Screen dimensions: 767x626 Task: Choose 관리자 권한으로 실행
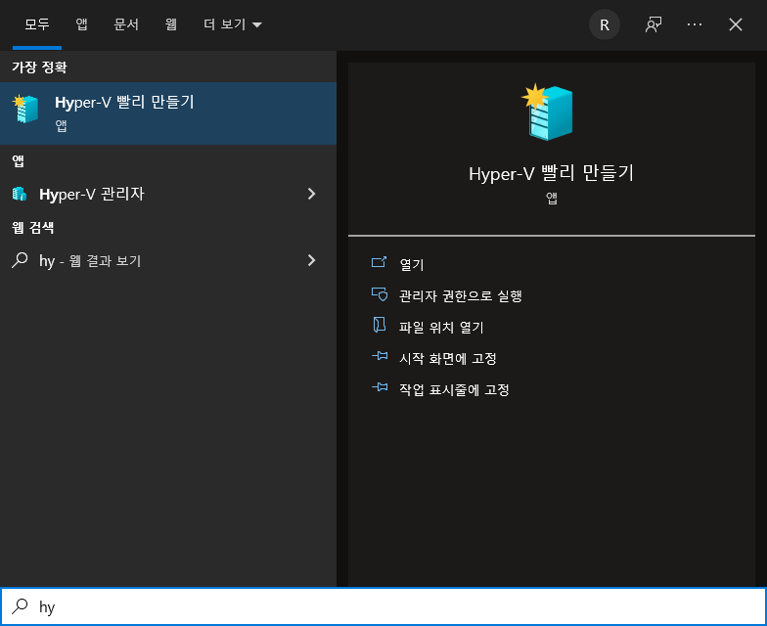pos(460,295)
